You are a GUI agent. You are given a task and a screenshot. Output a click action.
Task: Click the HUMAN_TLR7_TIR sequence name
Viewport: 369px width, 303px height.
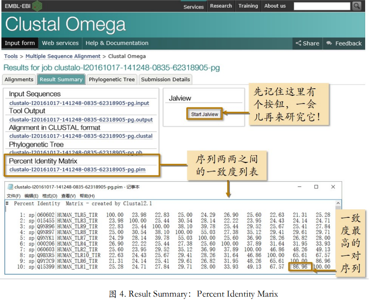click(x=77, y=238)
